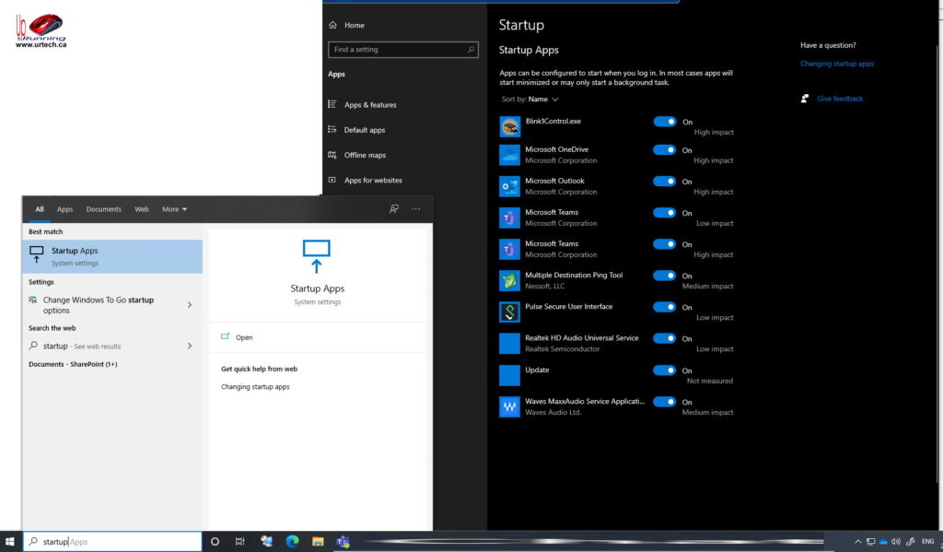The width and height of the screenshot is (943, 552).
Task: Click the Pulse Secure User Interface icon
Action: pyautogui.click(x=509, y=311)
